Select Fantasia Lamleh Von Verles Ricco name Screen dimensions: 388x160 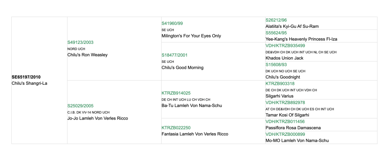(195, 134)
